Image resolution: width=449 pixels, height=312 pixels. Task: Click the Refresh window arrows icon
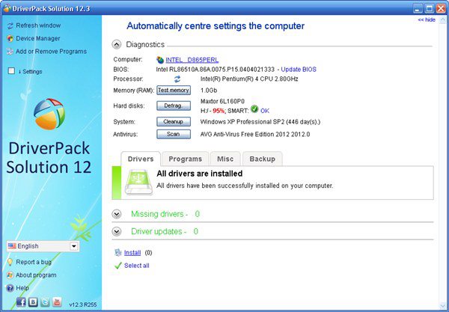pos(10,25)
